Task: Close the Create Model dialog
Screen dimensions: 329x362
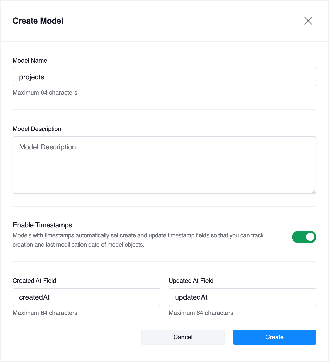Action: coord(308,21)
